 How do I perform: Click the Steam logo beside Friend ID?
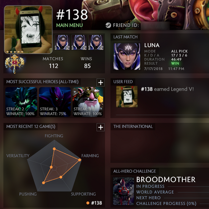(108, 26)
